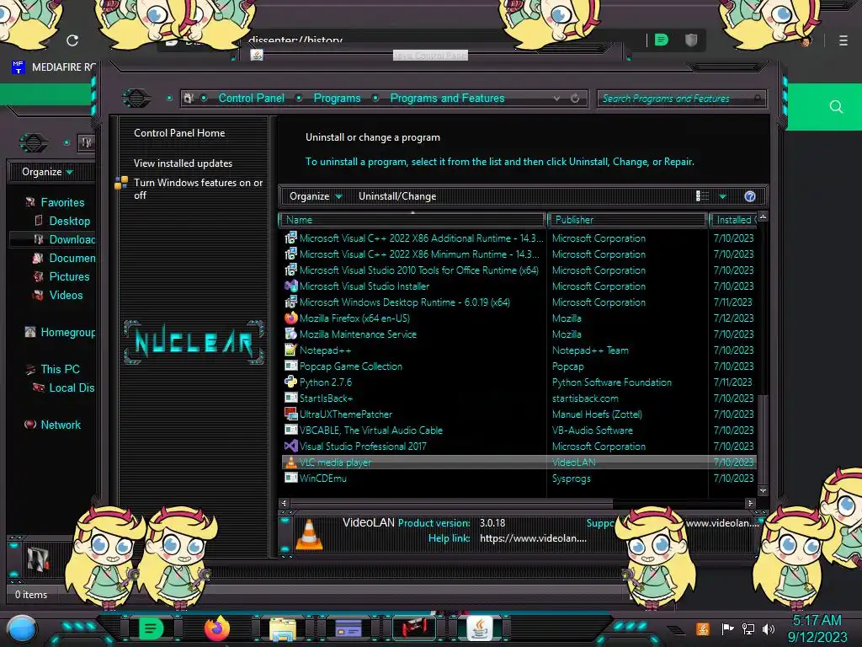The image size is (862, 647).
Task: Click the Visual Studio Installer icon
Action: pyautogui.click(x=290, y=286)
